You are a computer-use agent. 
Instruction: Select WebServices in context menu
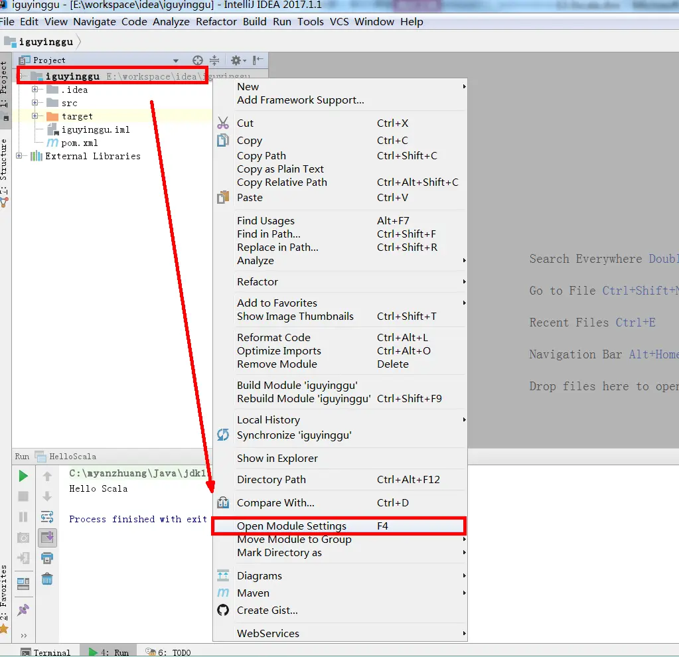pos(340,633)
